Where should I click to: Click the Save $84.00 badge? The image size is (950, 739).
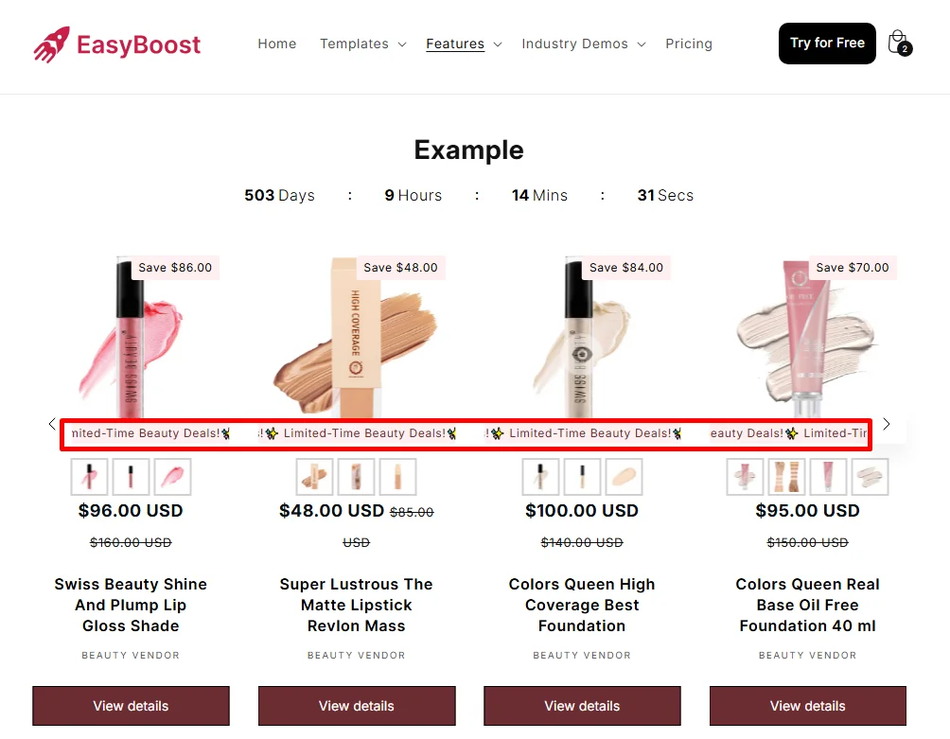coord(626,268)
